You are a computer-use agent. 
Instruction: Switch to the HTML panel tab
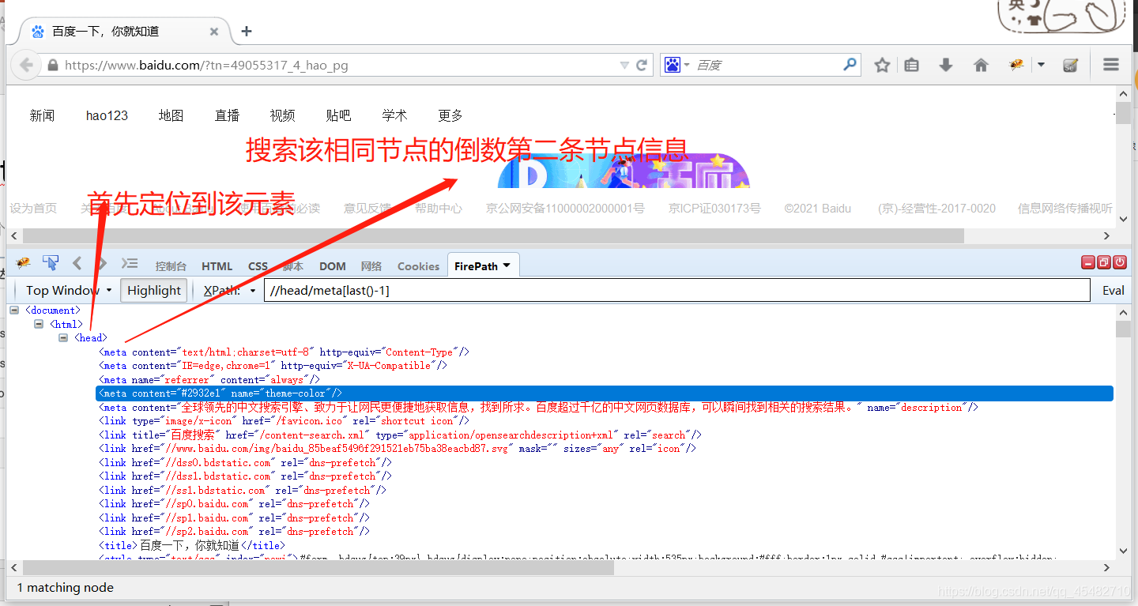[217, 266]
